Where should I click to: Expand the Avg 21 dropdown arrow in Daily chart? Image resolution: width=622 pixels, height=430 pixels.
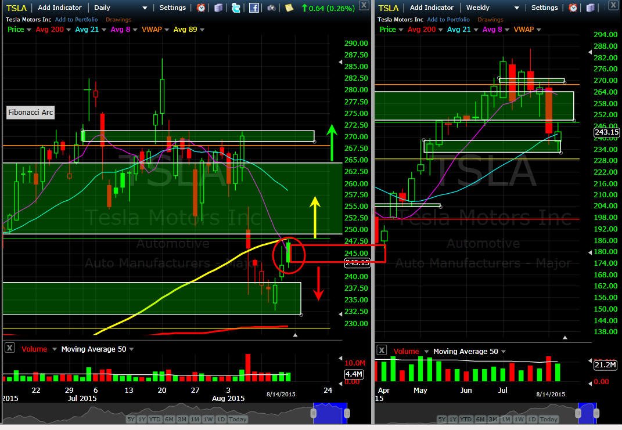104,30
